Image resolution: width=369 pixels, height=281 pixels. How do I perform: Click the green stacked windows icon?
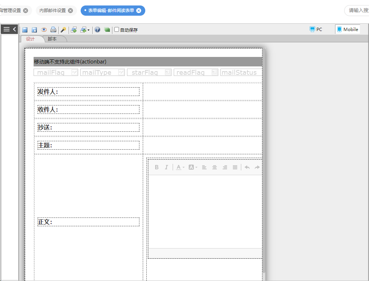tap(107, 30)
